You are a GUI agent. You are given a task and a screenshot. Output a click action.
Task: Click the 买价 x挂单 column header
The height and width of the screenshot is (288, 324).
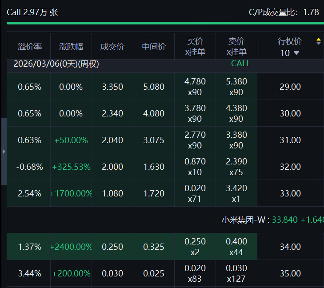(195, 47)
